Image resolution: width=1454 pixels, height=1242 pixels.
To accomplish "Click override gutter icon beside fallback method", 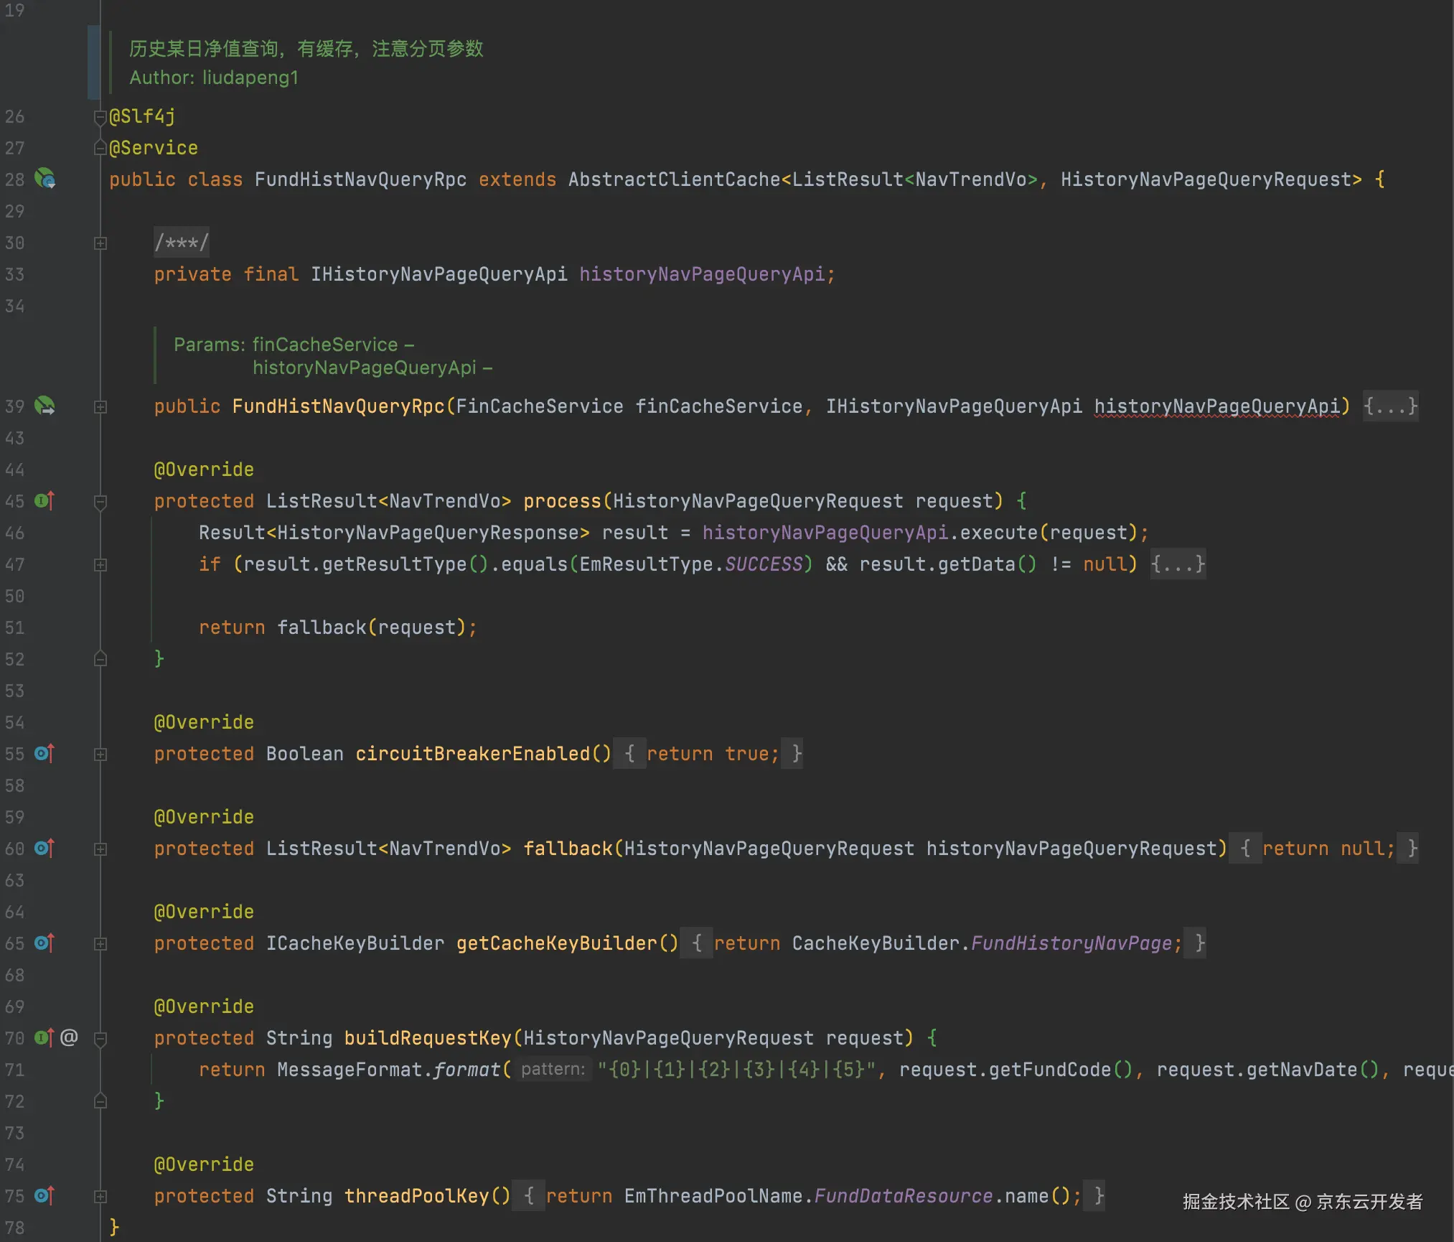I will (x=44, y=848).
